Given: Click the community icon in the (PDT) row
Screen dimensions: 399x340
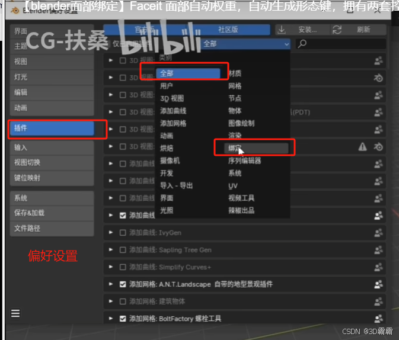Looking at the screenshot, I should 378,112.
